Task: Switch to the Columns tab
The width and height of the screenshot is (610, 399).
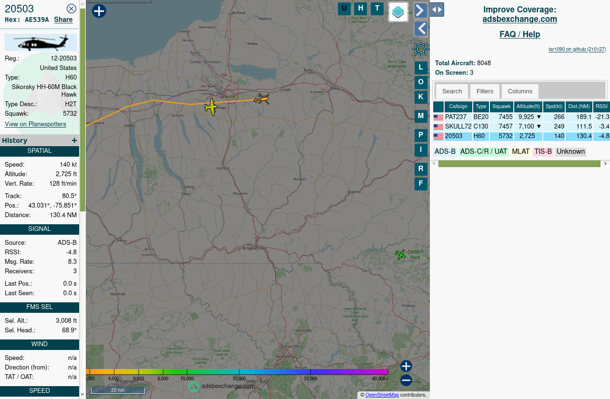Action: [520, 91]
